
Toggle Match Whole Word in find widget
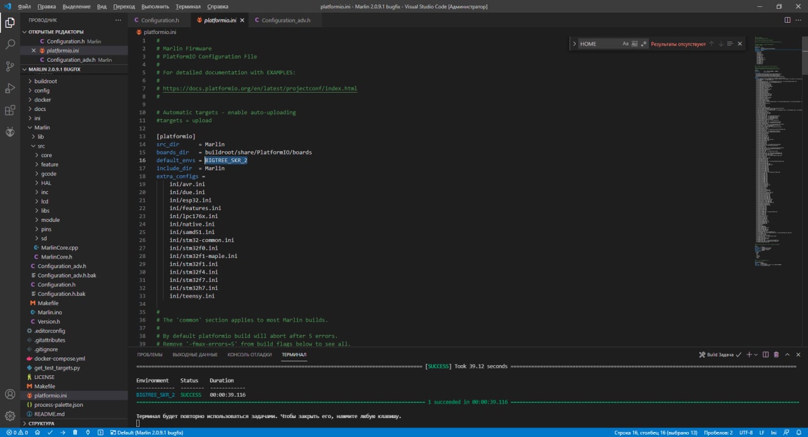(634, 44)
